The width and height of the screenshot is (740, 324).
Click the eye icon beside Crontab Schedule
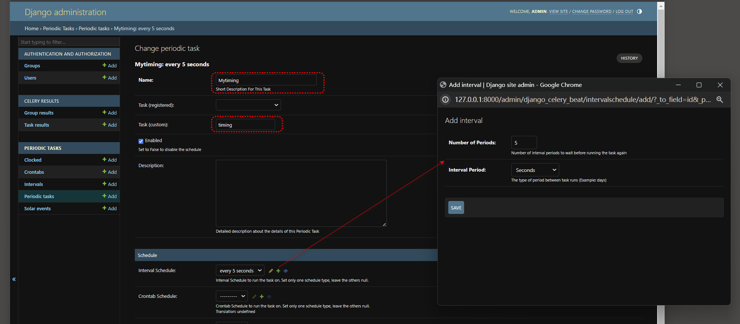click(269, 297)
